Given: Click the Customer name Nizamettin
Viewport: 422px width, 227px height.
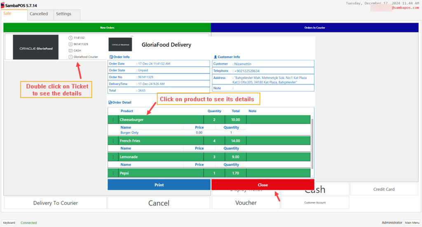Looking at the screenshot, I should 242,64.
